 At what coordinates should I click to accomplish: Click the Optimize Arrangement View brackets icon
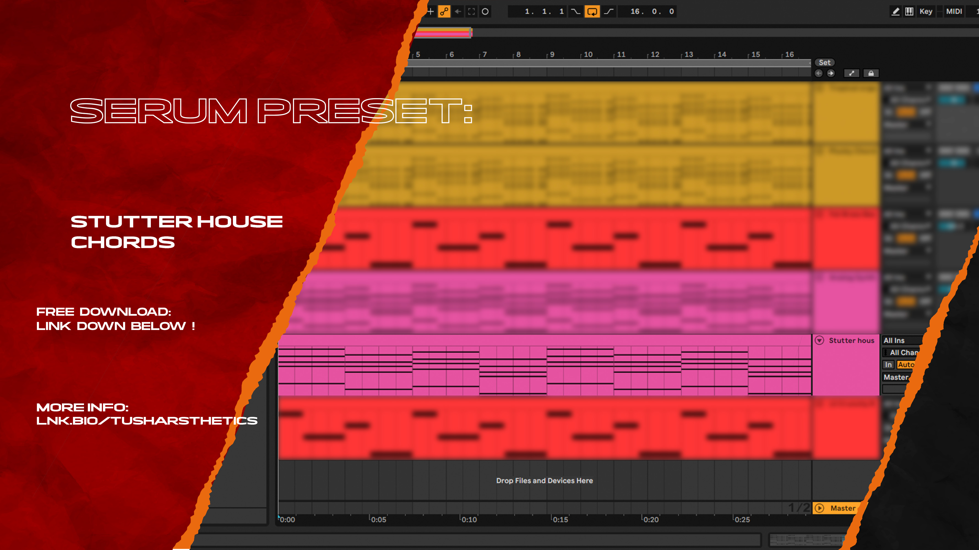(471, 11)
